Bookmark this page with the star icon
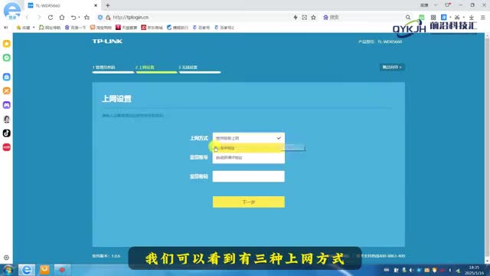Image resolution: width=490 pixels, height=276 pixels. coord(313,18)
